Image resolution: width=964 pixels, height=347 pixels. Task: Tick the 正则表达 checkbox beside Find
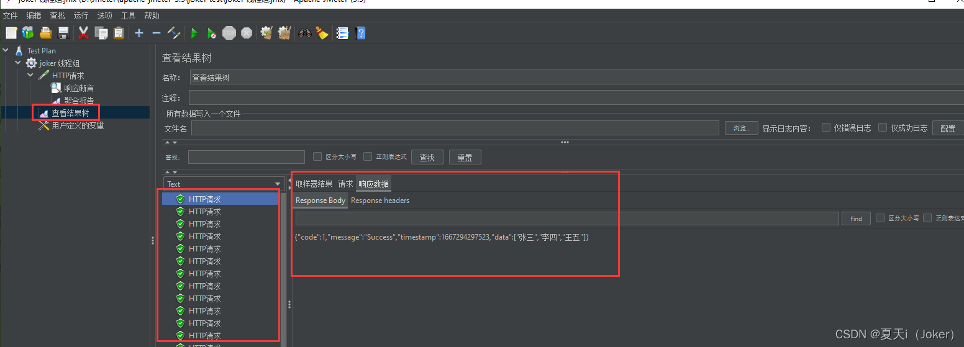927,218
